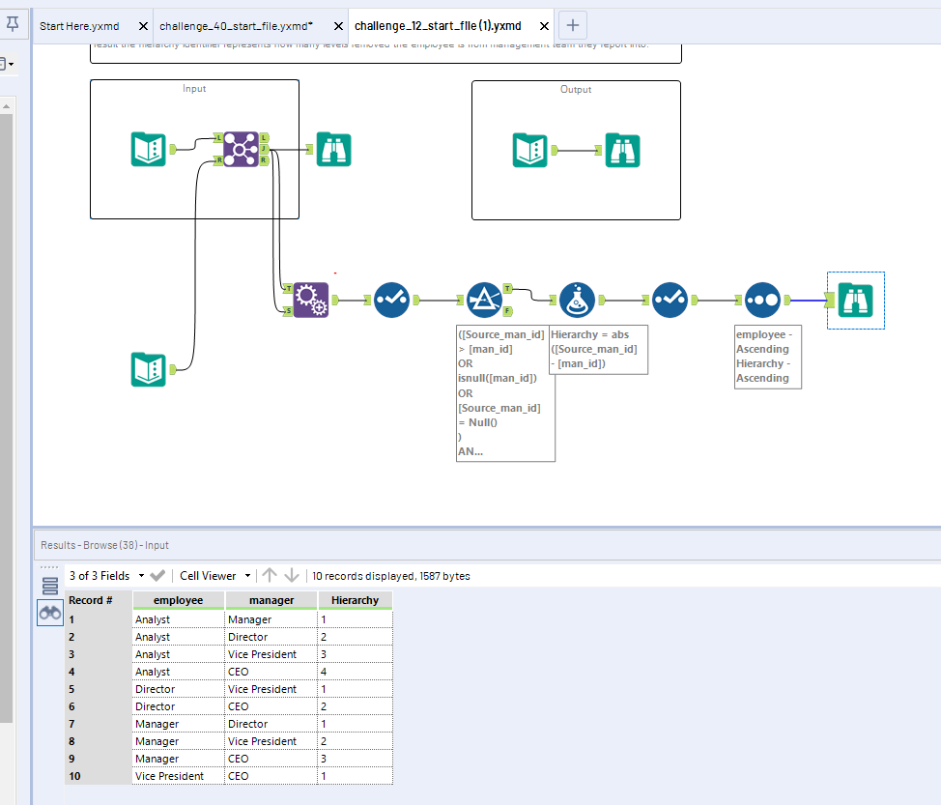Screen dimensions: 941x805
Task: Select the Append Fields tool on canvas
Action: click(312, 300)
